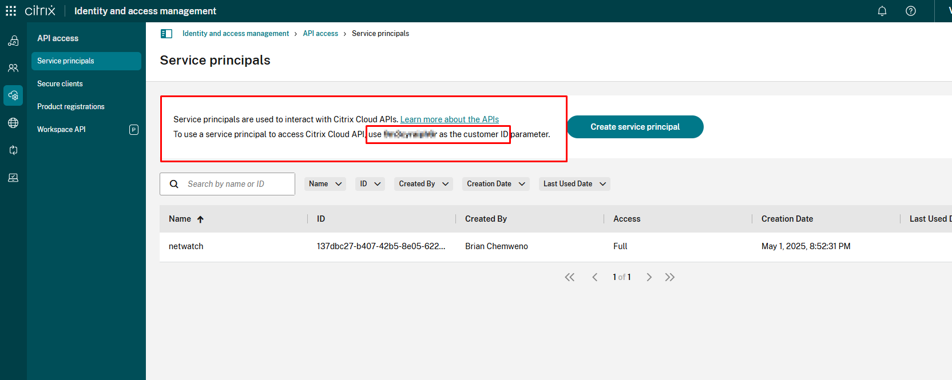
Task: Open the app launcher grid icon
Action: tap(11, 11)
